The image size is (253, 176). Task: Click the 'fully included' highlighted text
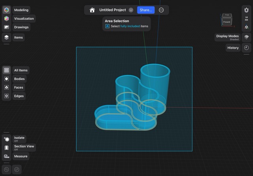pos(130,26)
